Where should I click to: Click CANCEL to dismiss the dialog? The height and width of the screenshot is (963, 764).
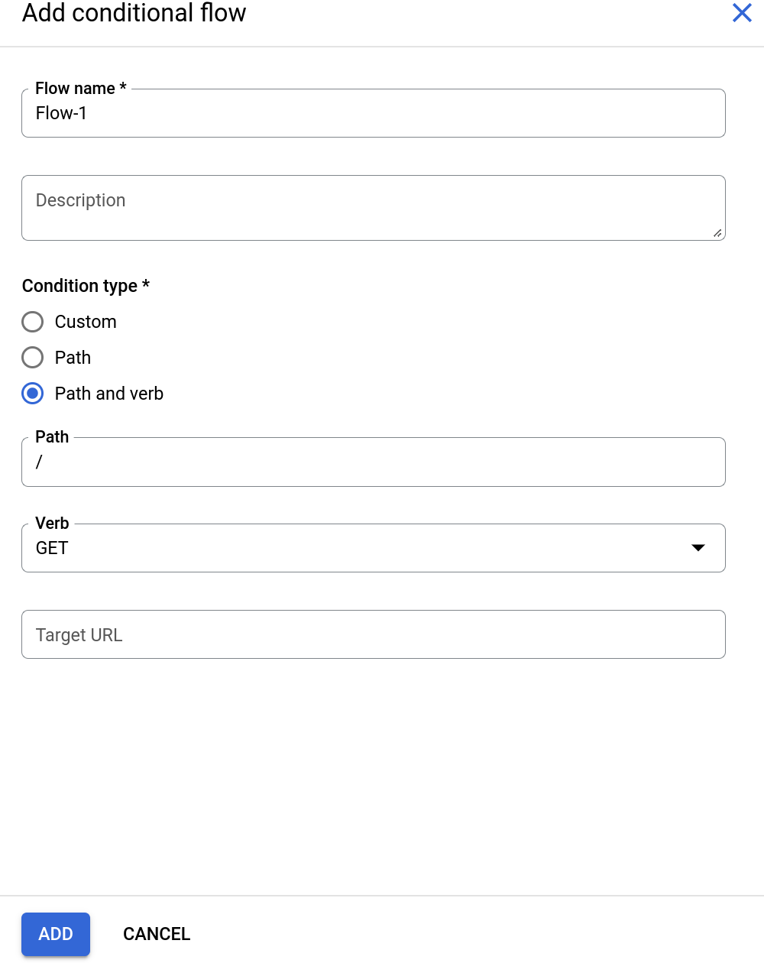[156, 934]
